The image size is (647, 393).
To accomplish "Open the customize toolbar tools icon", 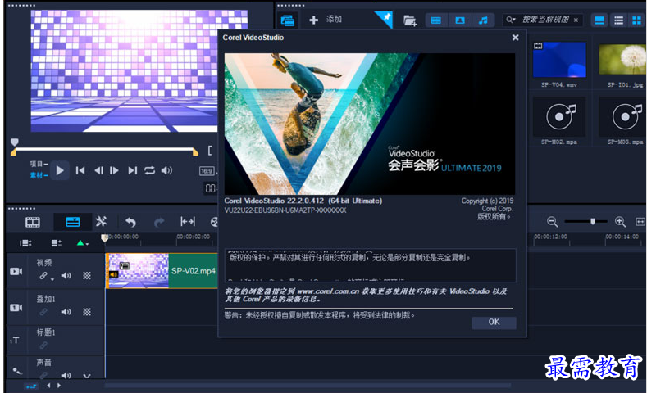I will pyautogui.click(x=101, y=222).
